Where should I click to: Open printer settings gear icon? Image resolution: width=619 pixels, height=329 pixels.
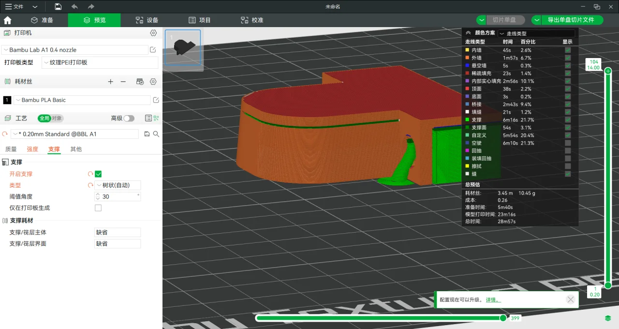[x=153, y=33]
